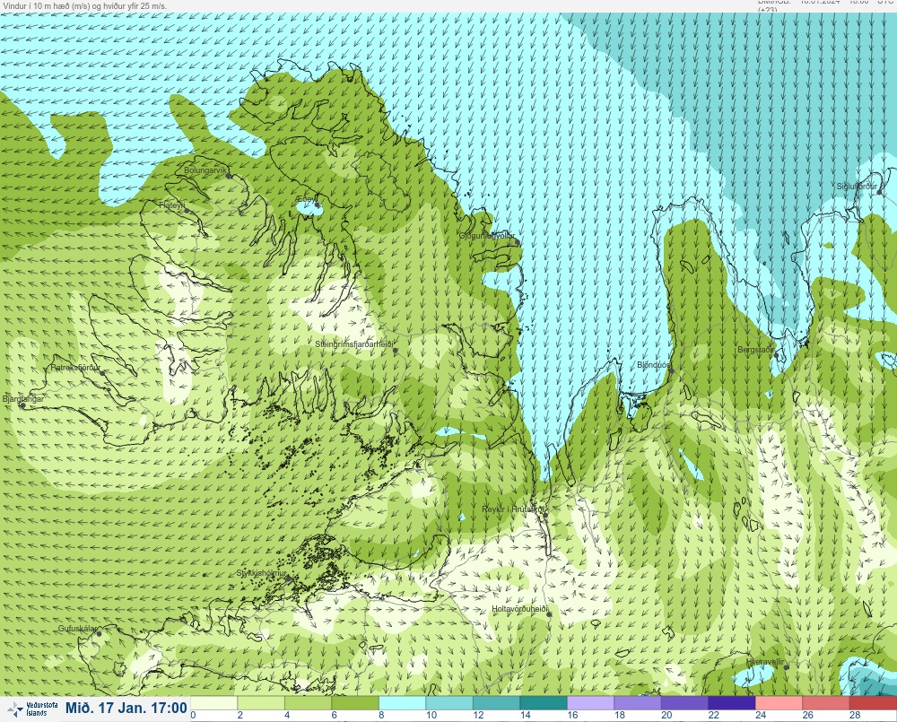This screenshot has height=722, width=897.
Task: Select the Flateyri station label
Action: [171, 204]
